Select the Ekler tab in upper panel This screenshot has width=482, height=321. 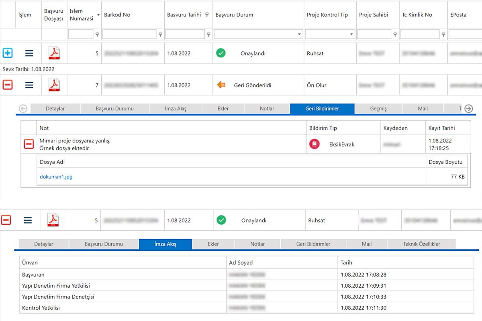223,109
